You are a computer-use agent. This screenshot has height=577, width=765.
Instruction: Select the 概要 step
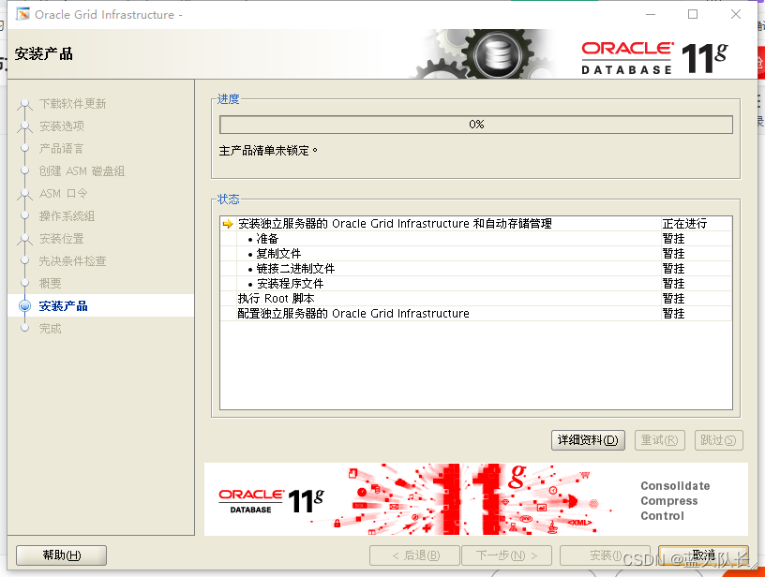51,283
